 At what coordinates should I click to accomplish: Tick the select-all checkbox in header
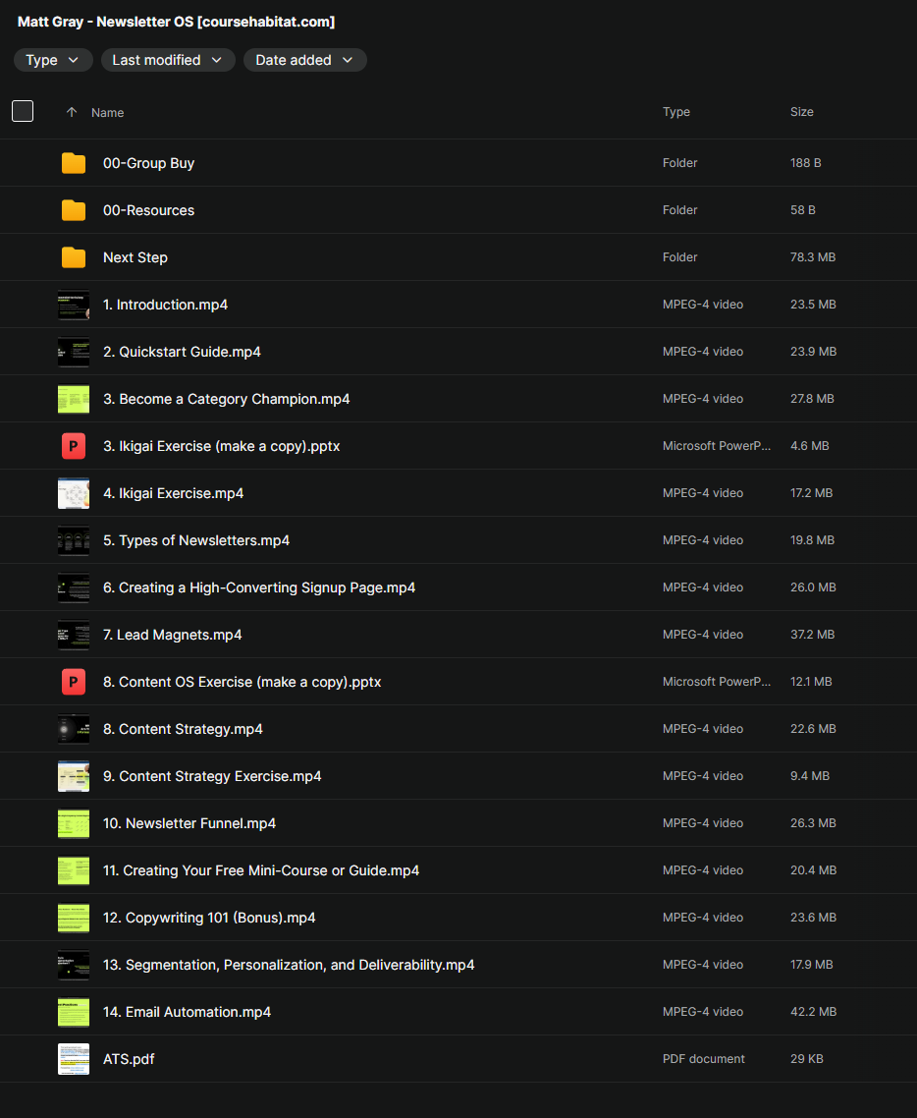tap(23, 111)
